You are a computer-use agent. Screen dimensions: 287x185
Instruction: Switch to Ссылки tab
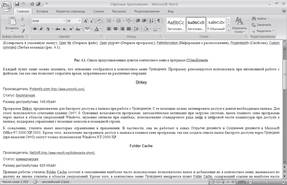(99, 11)
